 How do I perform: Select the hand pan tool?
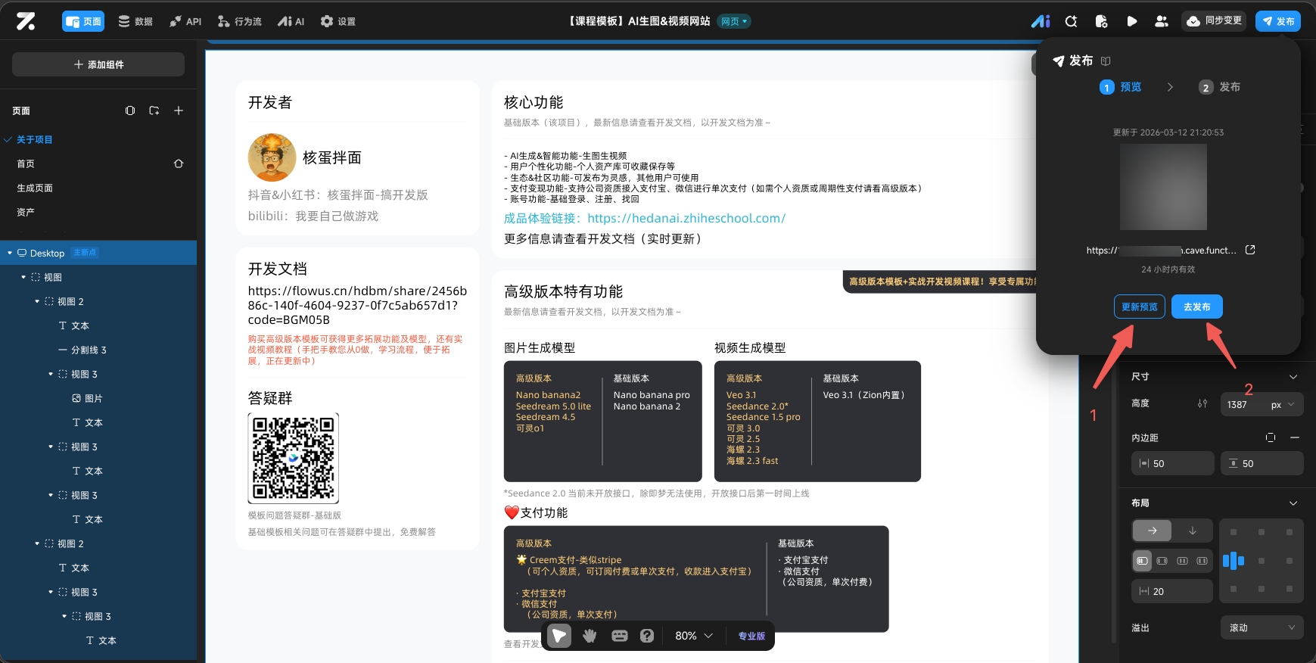[x=590, y=636]
